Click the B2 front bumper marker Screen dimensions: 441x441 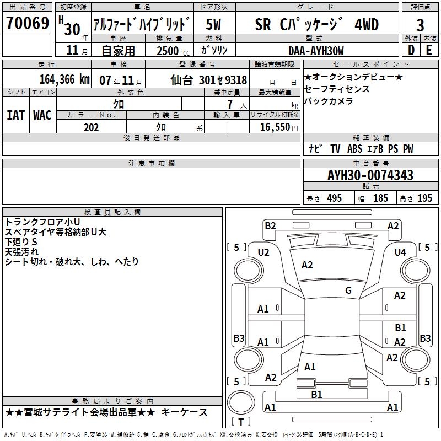pyautogui.click(x=270, y=225)
